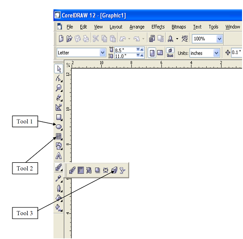Select the Pick tool arrow
This screenshot has width=243, height=239.
(x=59, y=69)
